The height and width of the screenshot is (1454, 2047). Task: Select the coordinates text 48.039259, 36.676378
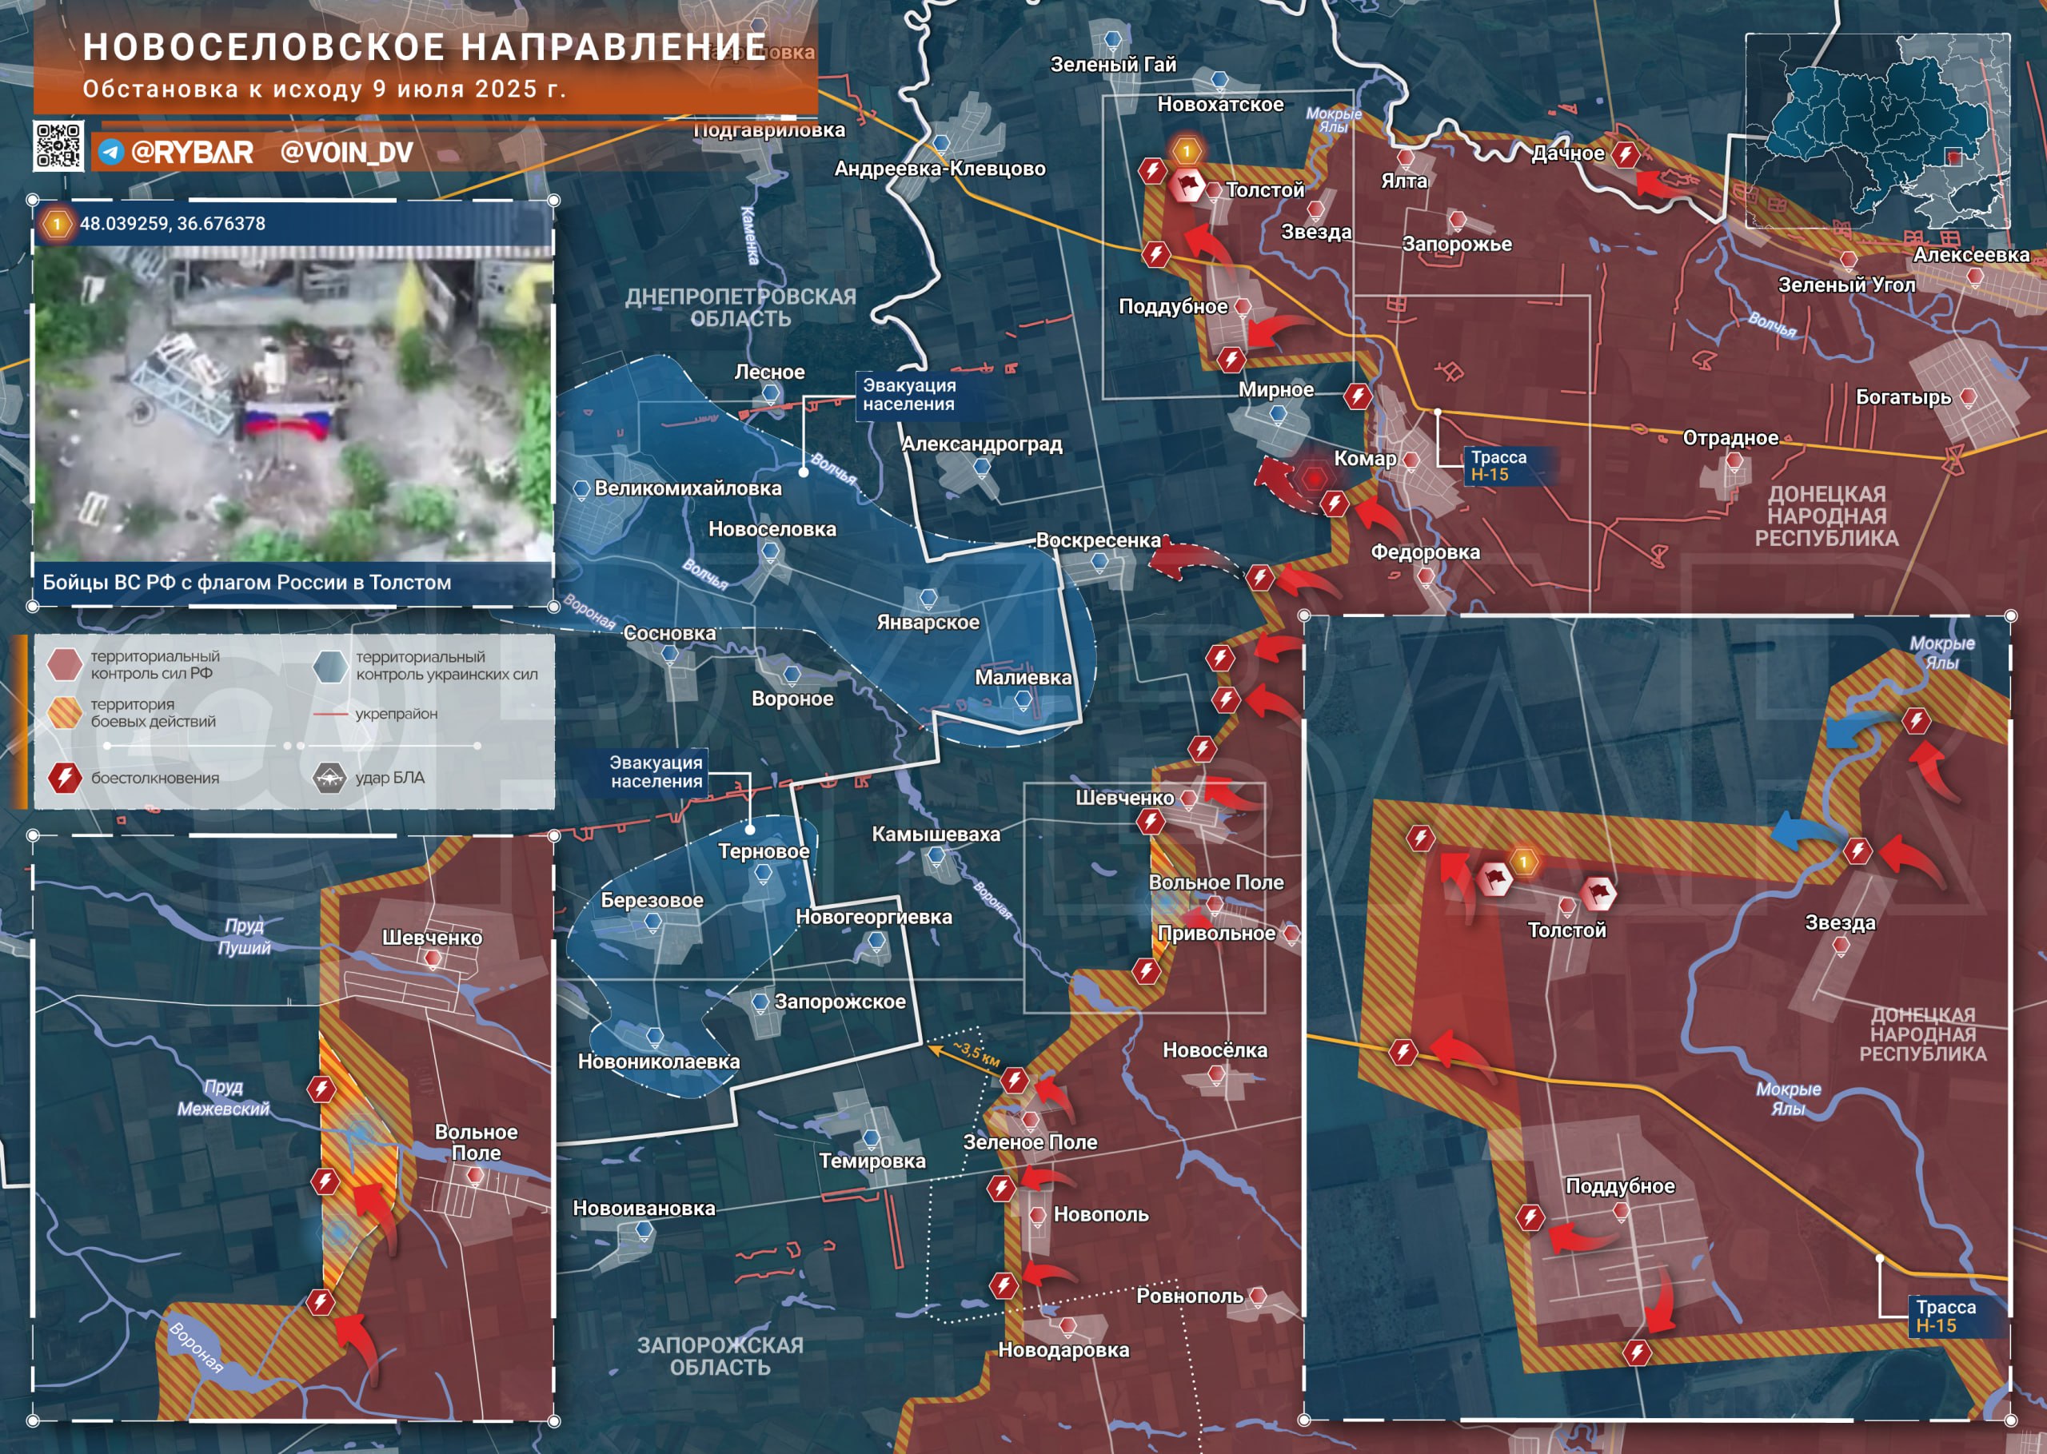pyautogui.click(x=173, y=224)
